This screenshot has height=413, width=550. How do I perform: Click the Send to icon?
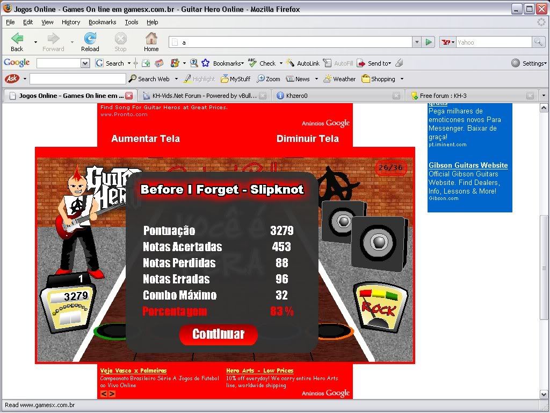coord(361,63)
